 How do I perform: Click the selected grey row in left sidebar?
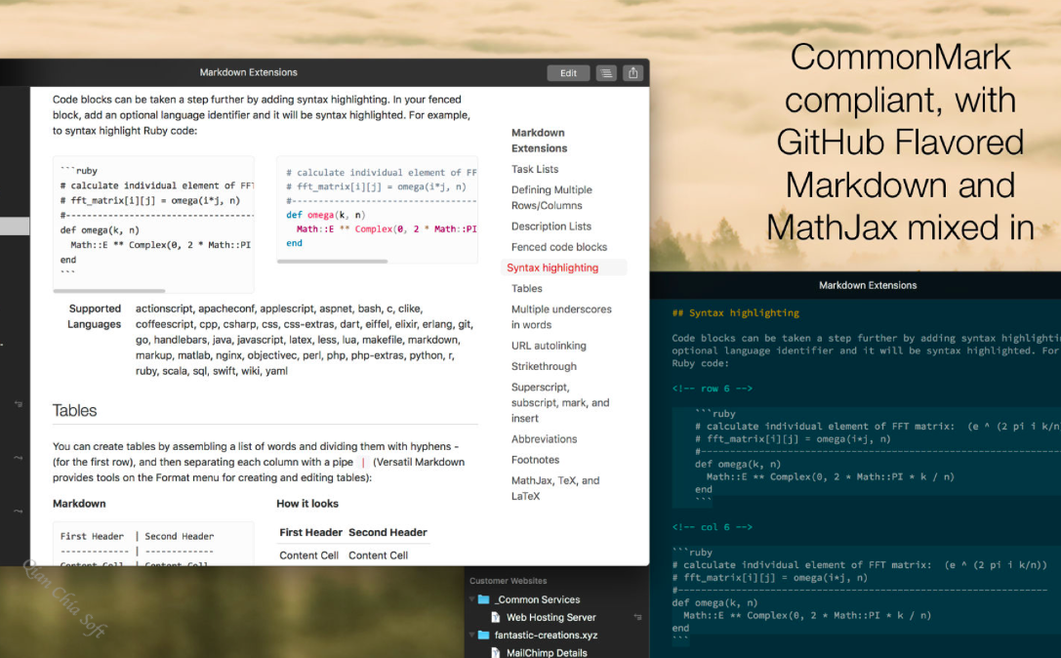[15, 226]
